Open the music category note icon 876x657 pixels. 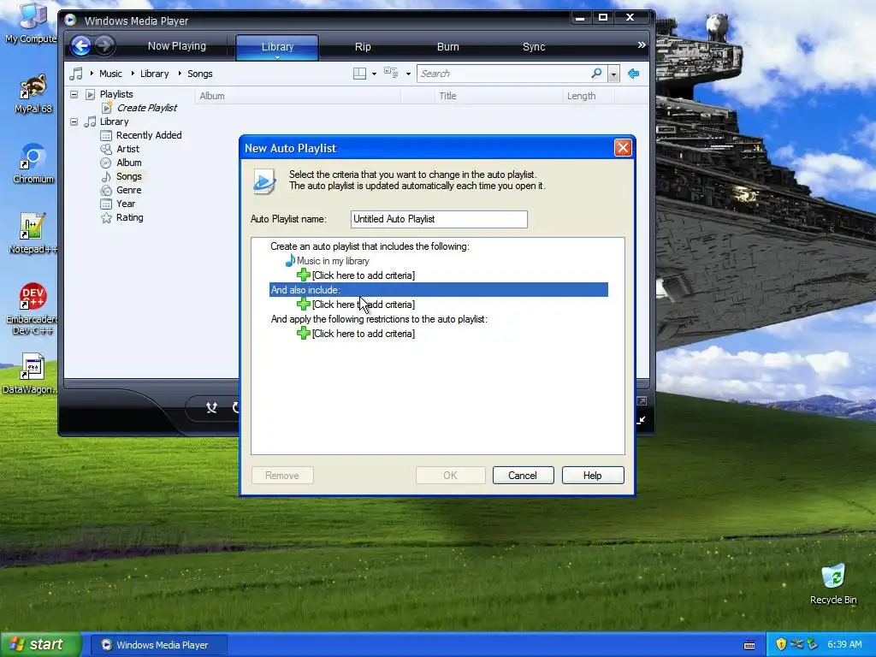coord(76,74)
